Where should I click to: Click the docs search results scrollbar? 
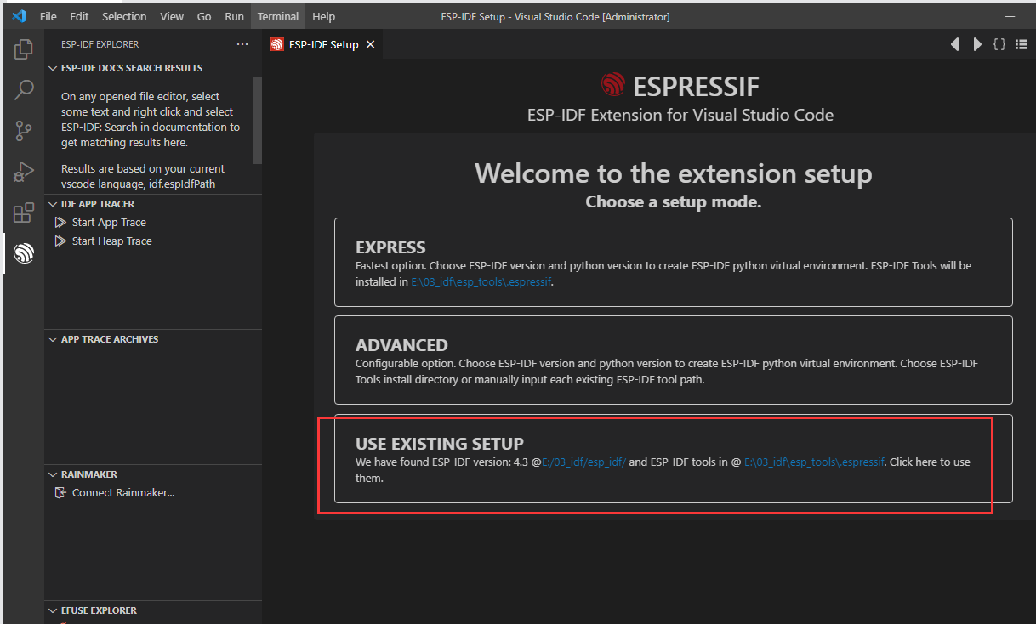click(257, 119)
